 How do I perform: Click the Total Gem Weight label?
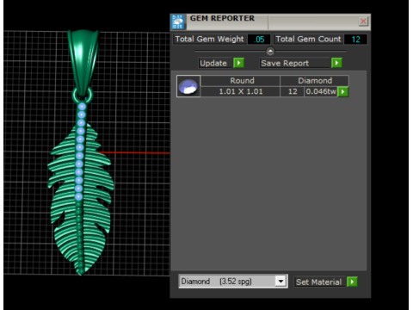209,40
